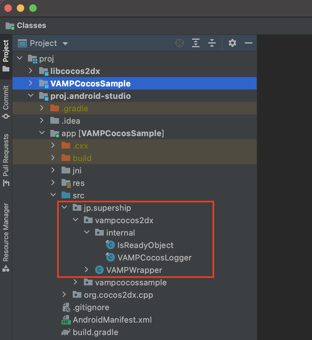Open the Project view mode dropdown
Screen dimensions: 312x340
(x=65, y=43)
